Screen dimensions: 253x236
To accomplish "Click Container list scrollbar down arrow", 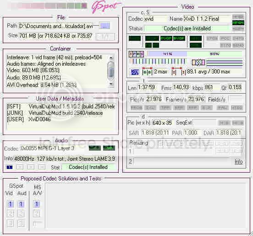I will click(111, 84).
